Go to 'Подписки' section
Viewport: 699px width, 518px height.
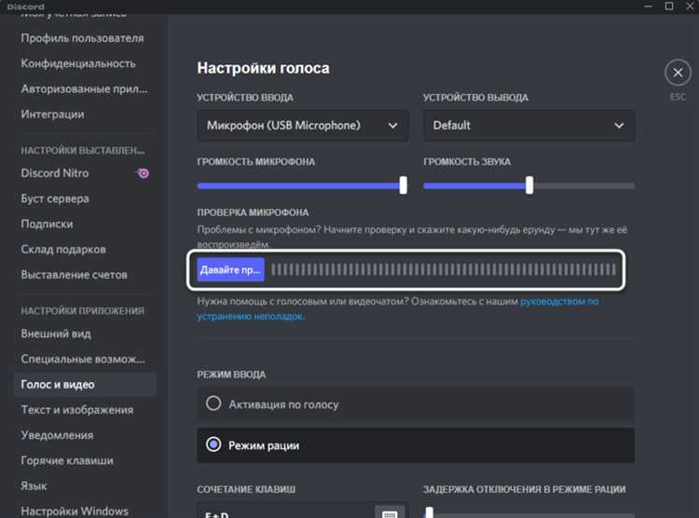point(47,224)
